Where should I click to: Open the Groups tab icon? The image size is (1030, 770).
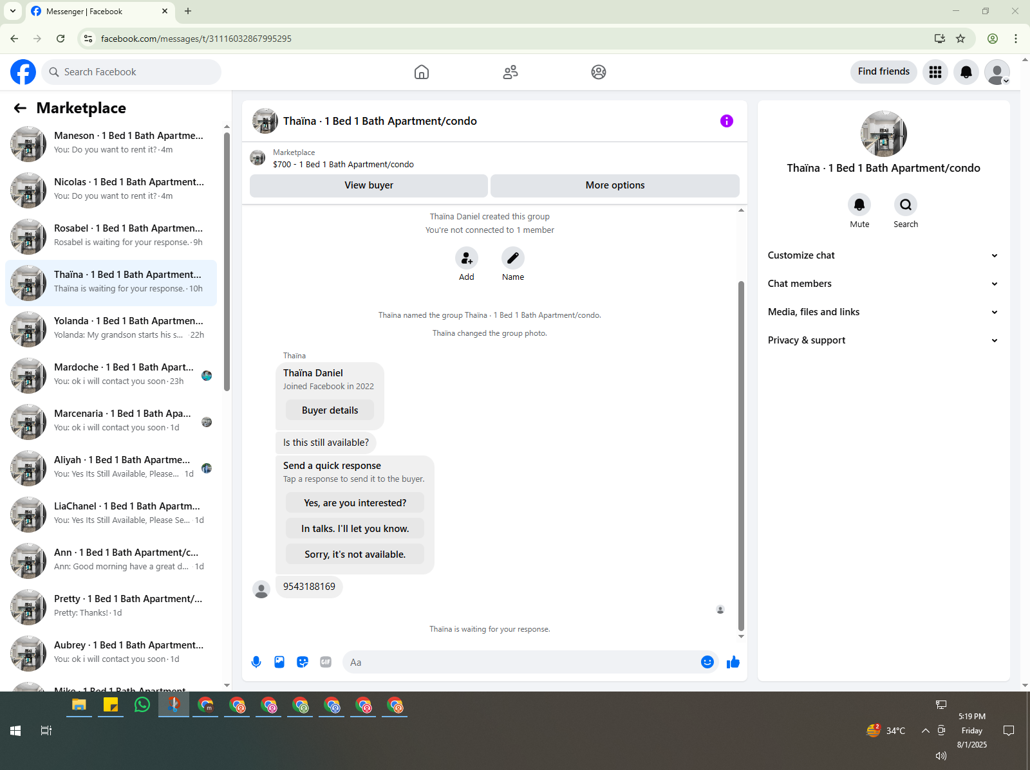point(599,72)
